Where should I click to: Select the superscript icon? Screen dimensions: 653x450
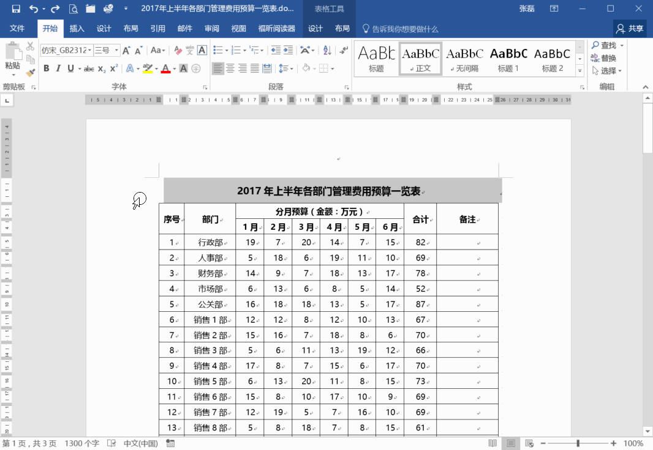[113, 68]
